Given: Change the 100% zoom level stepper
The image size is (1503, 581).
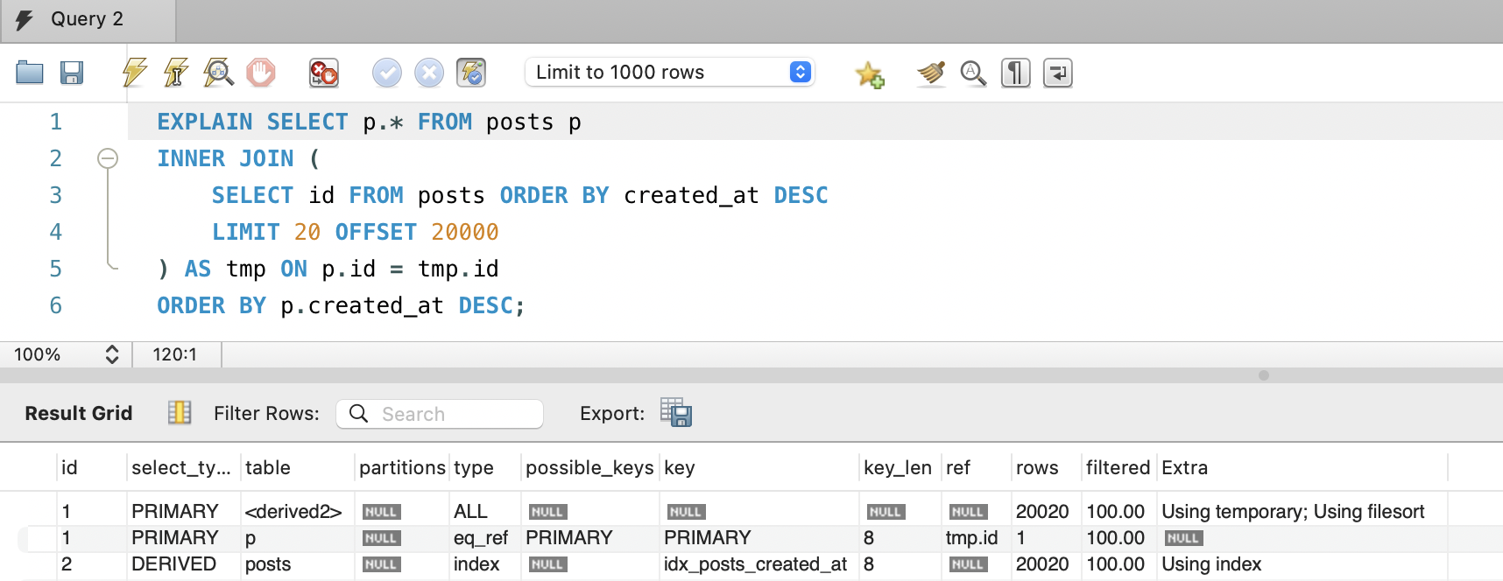Looking at the screenshot, I should click(x=111, y=354).
